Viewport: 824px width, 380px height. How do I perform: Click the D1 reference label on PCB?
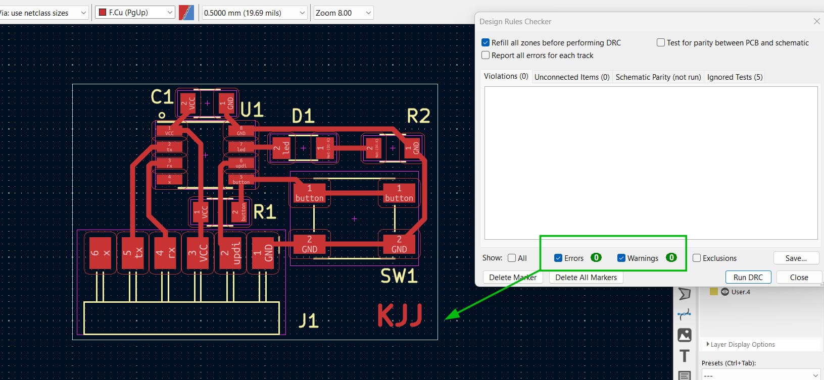(x=303, y=117)
